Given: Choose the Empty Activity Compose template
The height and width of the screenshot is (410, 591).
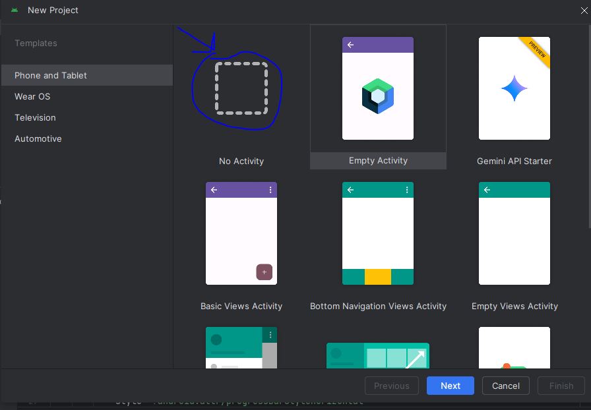Looking at the screenshot, I should coord(378,89).
